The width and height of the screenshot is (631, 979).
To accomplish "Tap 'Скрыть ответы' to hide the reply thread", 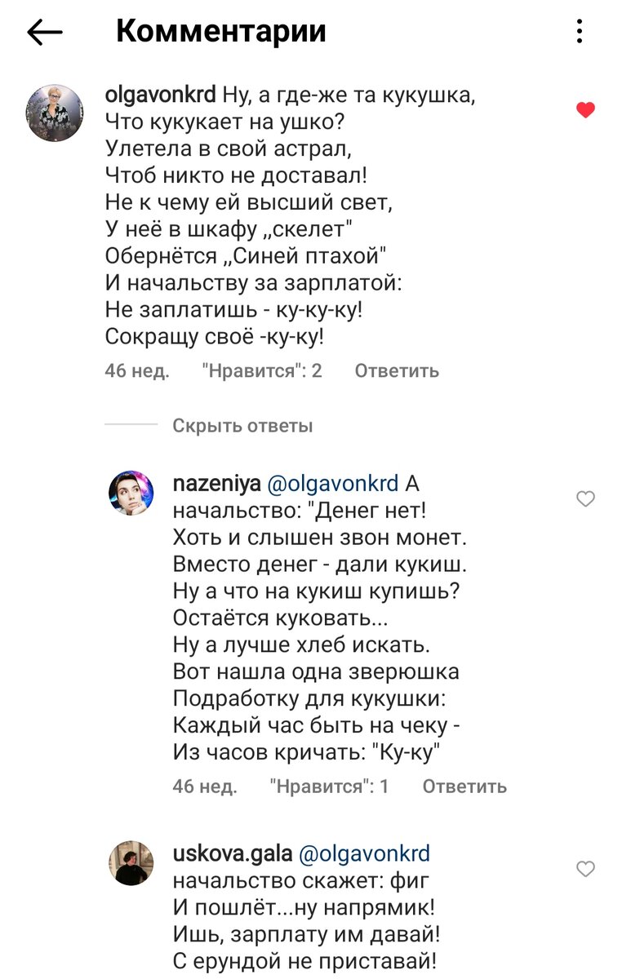I will click(242, 427).
